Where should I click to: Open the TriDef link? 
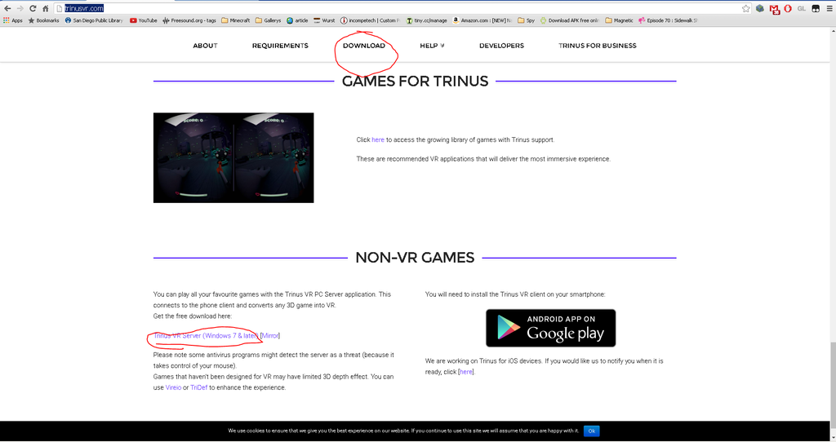[199, 387]
